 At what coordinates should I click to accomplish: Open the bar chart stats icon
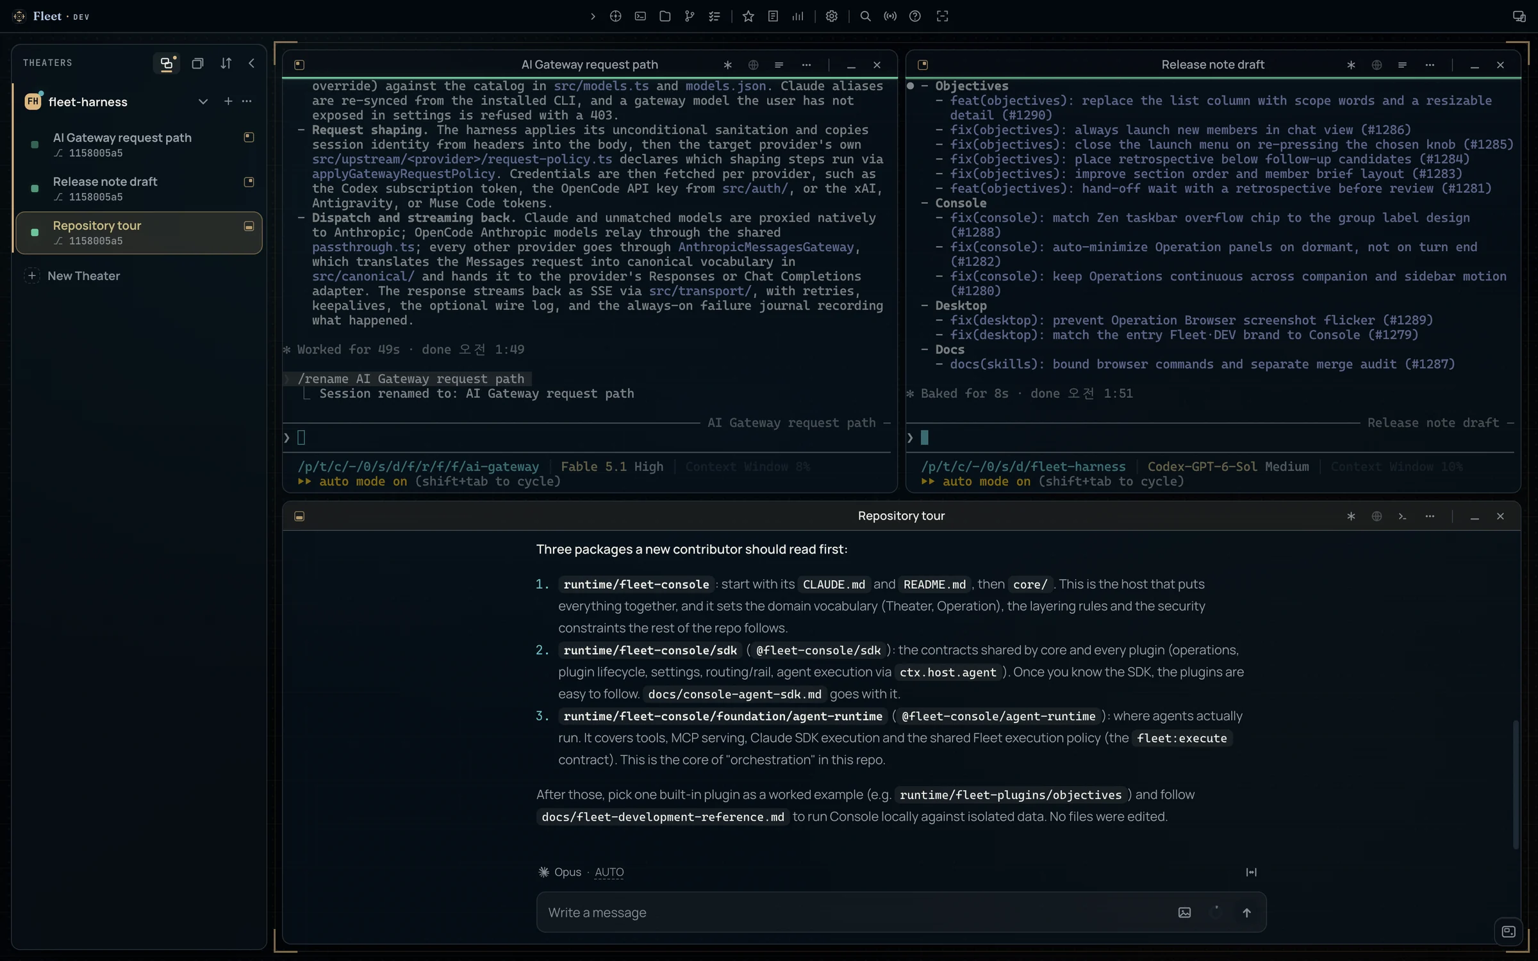pyautogui.click(x=798, y=17)
